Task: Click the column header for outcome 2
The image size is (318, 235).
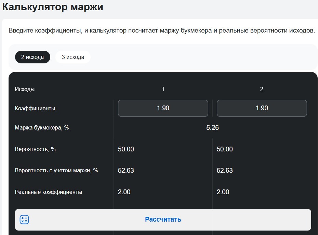Action: pos(262,89)
